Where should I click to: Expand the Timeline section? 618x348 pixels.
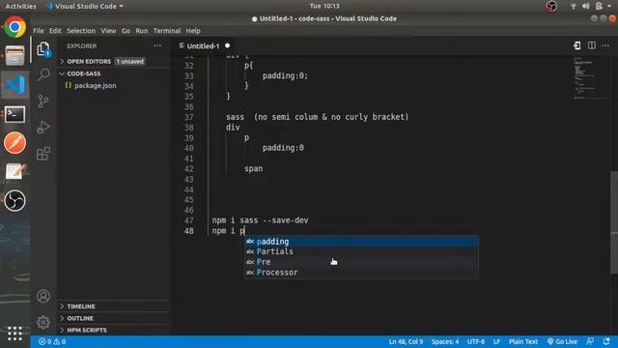(81, 306)
